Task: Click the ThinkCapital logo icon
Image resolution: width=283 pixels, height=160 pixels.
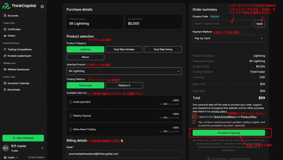Action: pyautogui.click(x=6, y=6)
